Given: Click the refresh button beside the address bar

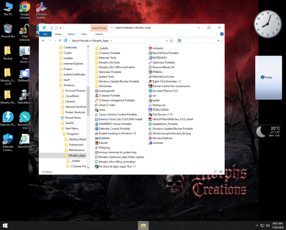Looking at the screenshot, I should 171,41.
